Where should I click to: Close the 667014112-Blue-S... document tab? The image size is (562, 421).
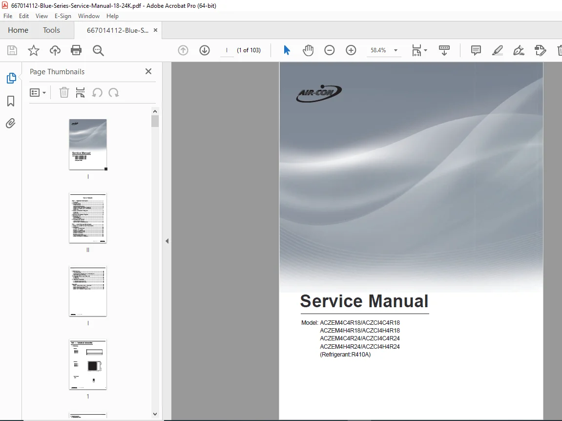click(155, 30)
